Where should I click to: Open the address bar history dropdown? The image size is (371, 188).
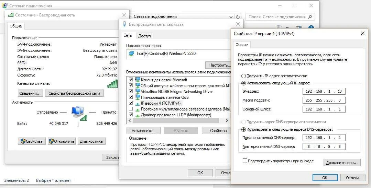click(x=231, y=17)
